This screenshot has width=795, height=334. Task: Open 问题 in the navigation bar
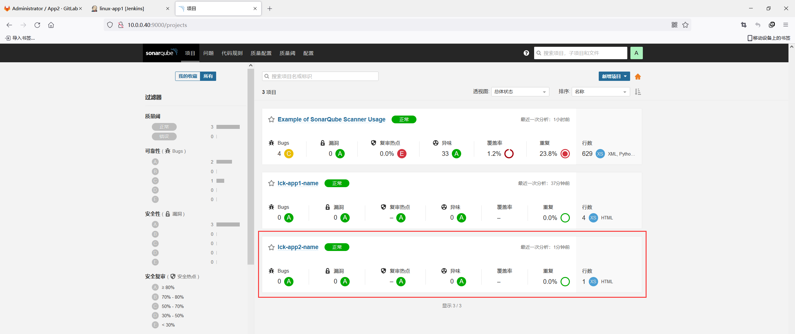(x=209, y=53)
